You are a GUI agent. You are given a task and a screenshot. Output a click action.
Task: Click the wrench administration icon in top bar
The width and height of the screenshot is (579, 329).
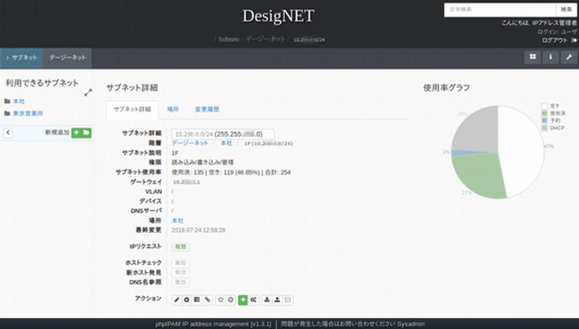pyautogui.click(x=569, y=57)
